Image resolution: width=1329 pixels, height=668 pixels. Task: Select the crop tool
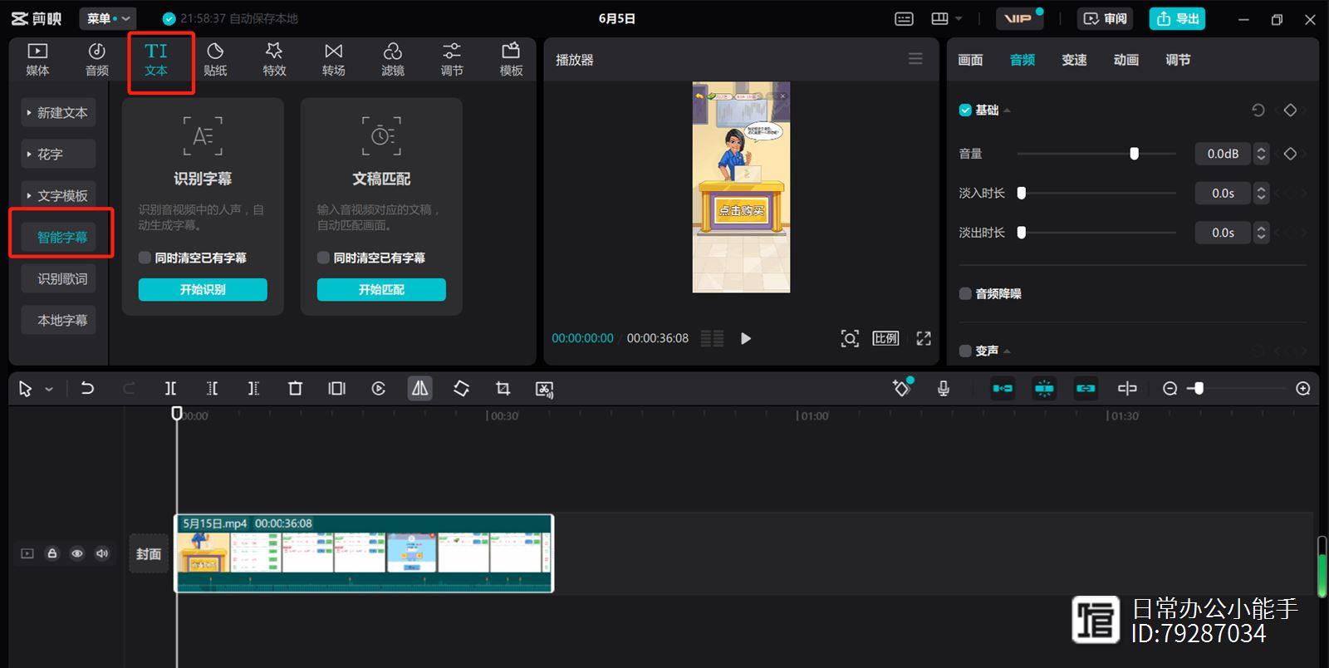coord(503,388)
